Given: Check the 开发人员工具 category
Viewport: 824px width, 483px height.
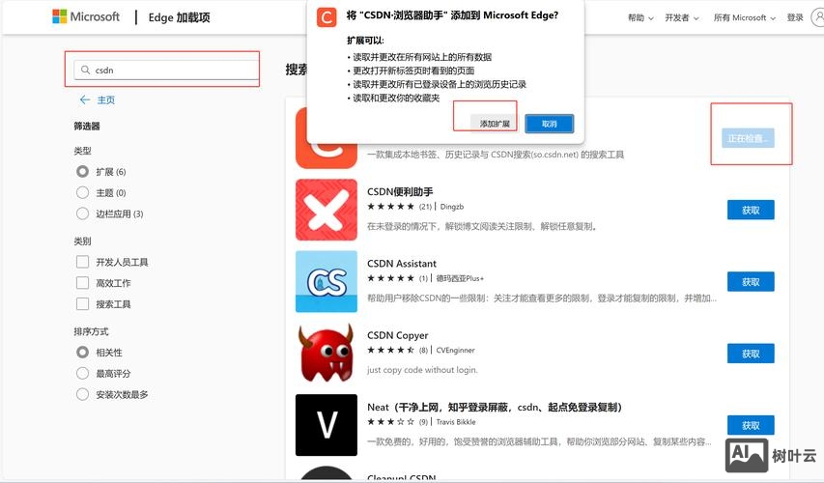Looking at the screenshot, I should tap(82, 262).
